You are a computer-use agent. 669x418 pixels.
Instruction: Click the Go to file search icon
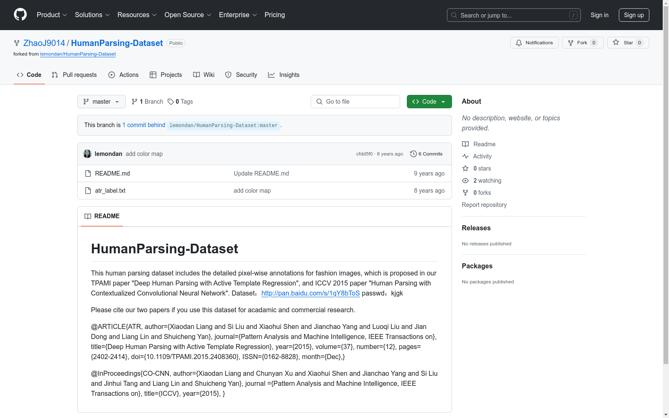319,102
